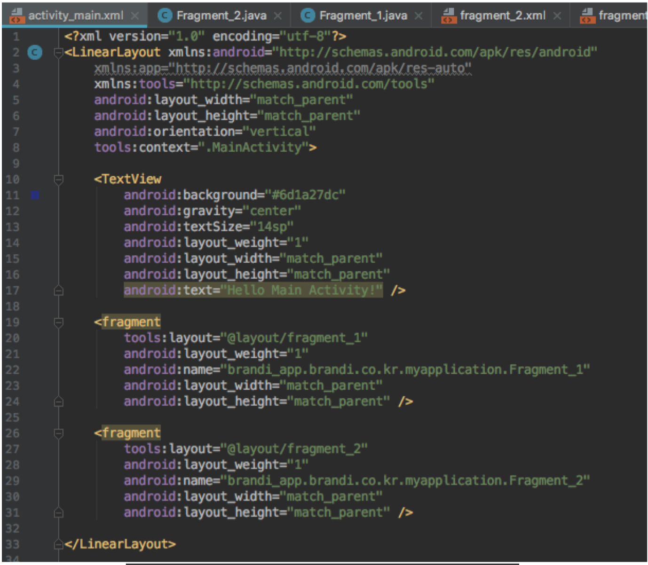This screenshot has width=648, height=565.
Task: Close the Fragment_2.java tab
Action: (x=278, y=16)
